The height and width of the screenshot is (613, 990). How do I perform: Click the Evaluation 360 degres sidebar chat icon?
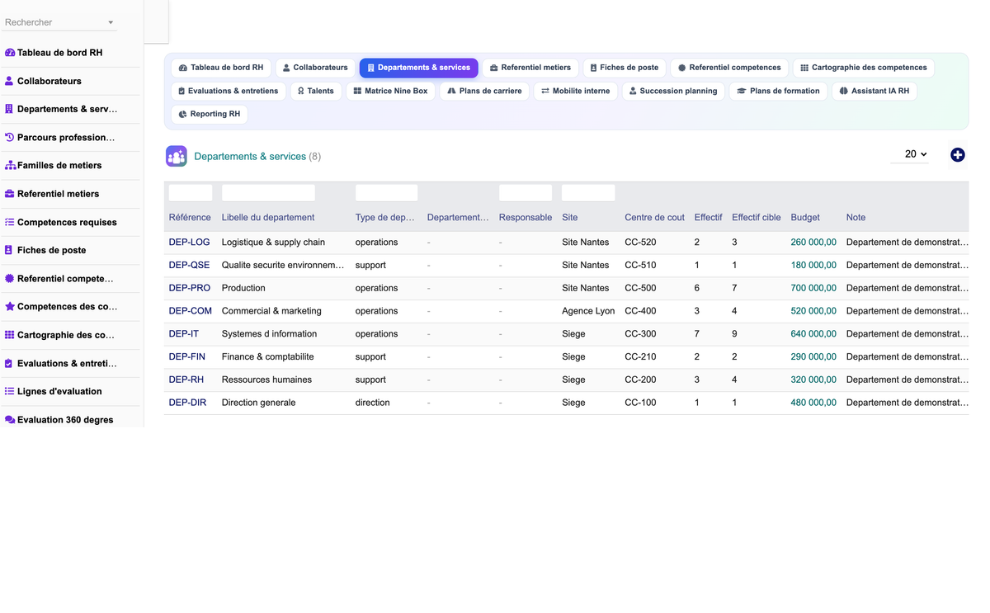click(10, 420)
